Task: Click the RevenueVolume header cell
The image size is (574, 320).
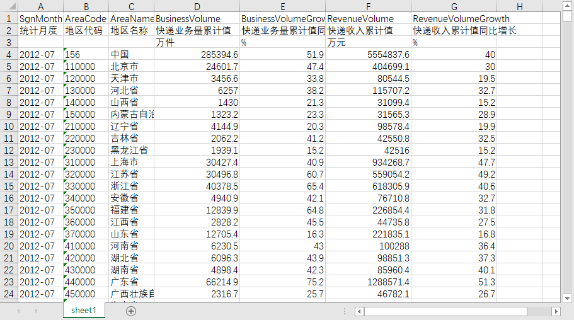Action: pos(368,19)
